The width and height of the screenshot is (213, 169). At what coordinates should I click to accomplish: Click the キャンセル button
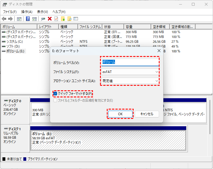[x=147, y=114]
